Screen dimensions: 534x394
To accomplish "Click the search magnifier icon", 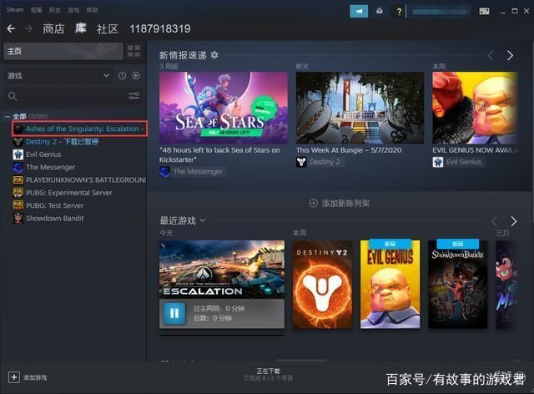I will coord(13,97).
